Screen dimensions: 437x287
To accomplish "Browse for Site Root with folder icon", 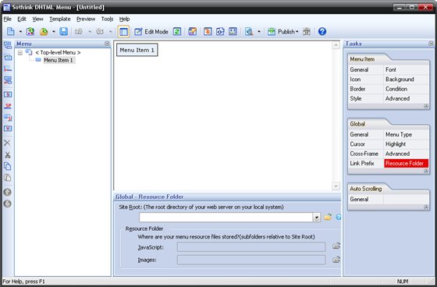I will tap(328, 217).
